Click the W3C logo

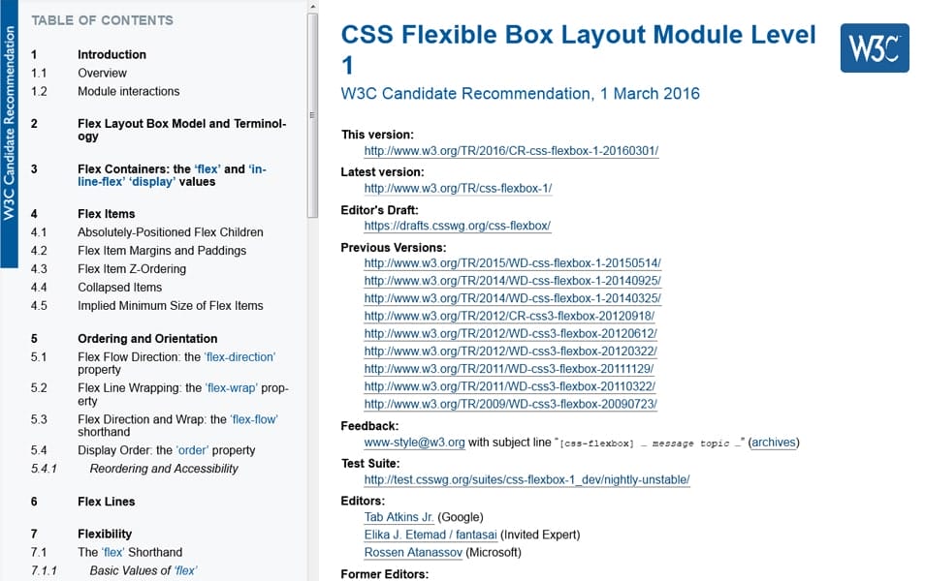coord(875,48)
